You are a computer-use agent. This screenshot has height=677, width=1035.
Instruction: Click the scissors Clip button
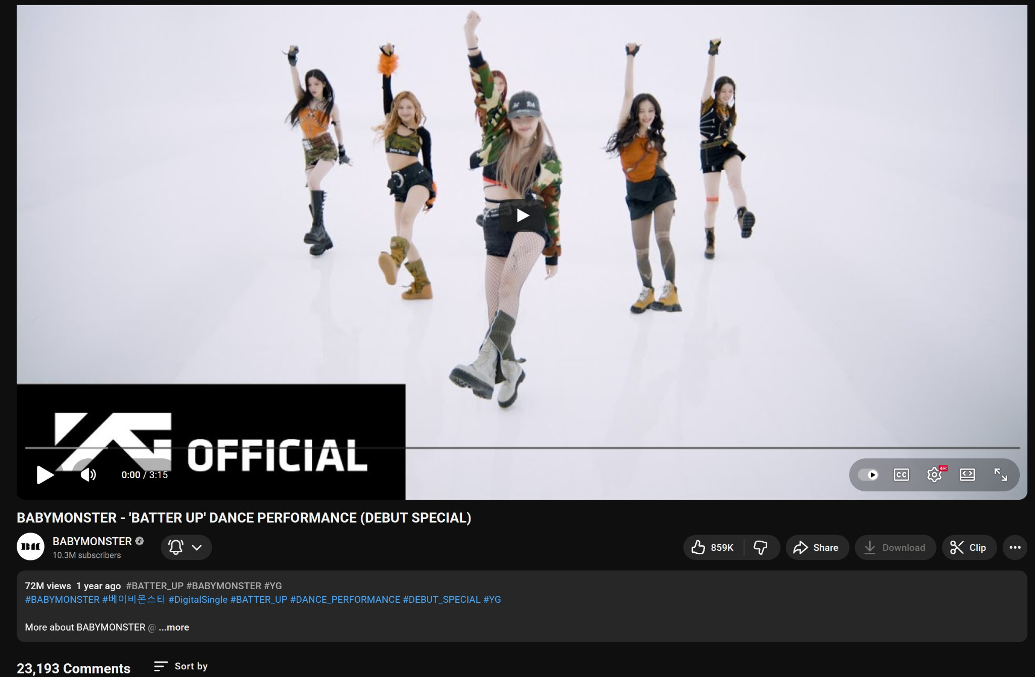point(968,547)
